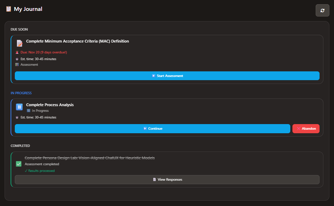Continue the Process Analysis assessment
Image resolution: width=334 pixels, height=206 pixels.
[x=152, y=129]
